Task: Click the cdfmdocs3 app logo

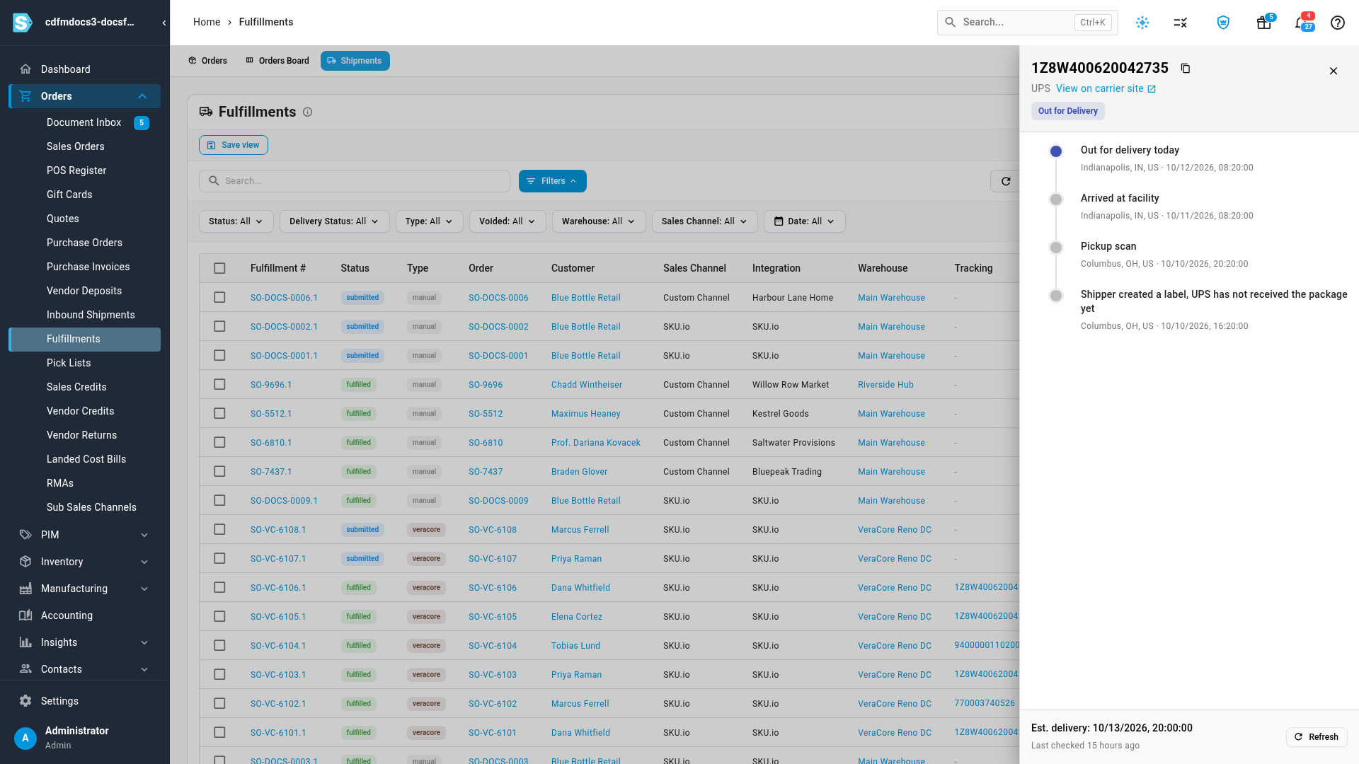Action: click(x=23, y=23)
